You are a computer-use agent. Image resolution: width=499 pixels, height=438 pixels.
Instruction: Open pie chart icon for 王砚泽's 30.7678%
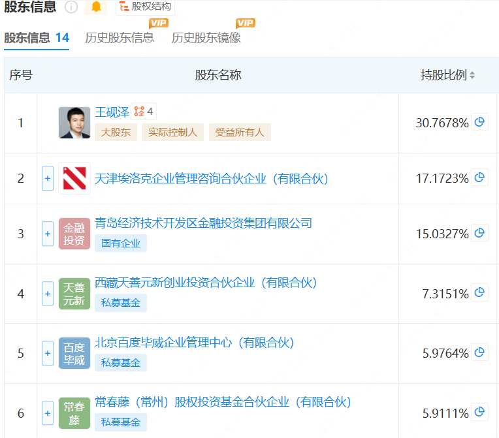(480, 122)
